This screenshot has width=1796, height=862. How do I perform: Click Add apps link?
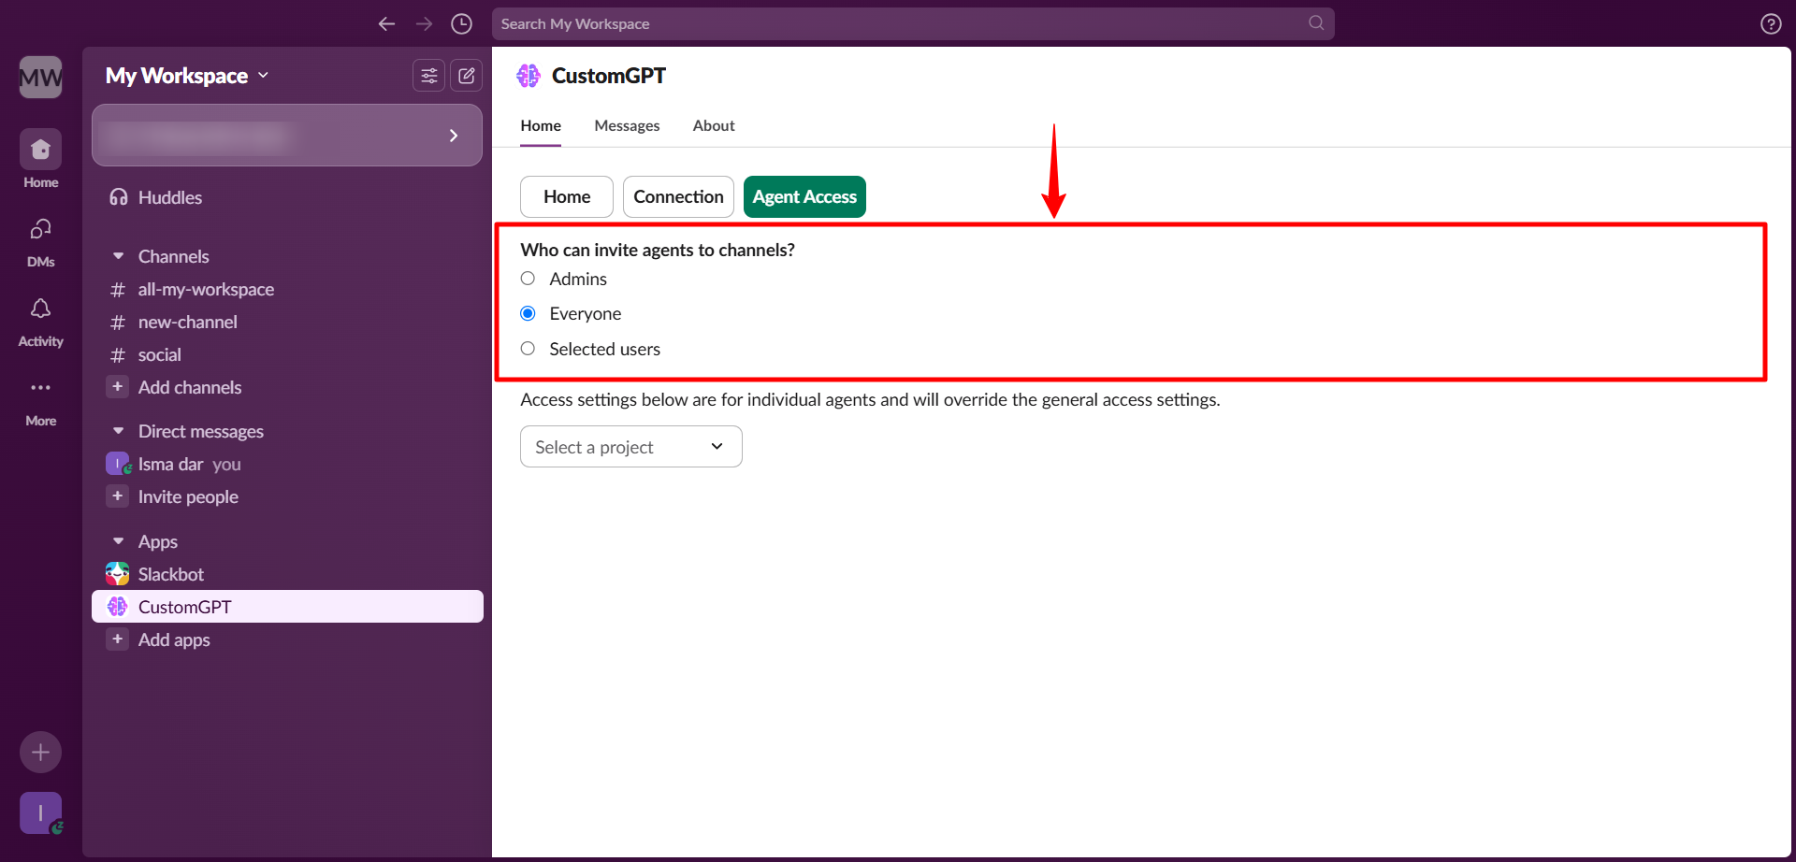click(174, 639)
